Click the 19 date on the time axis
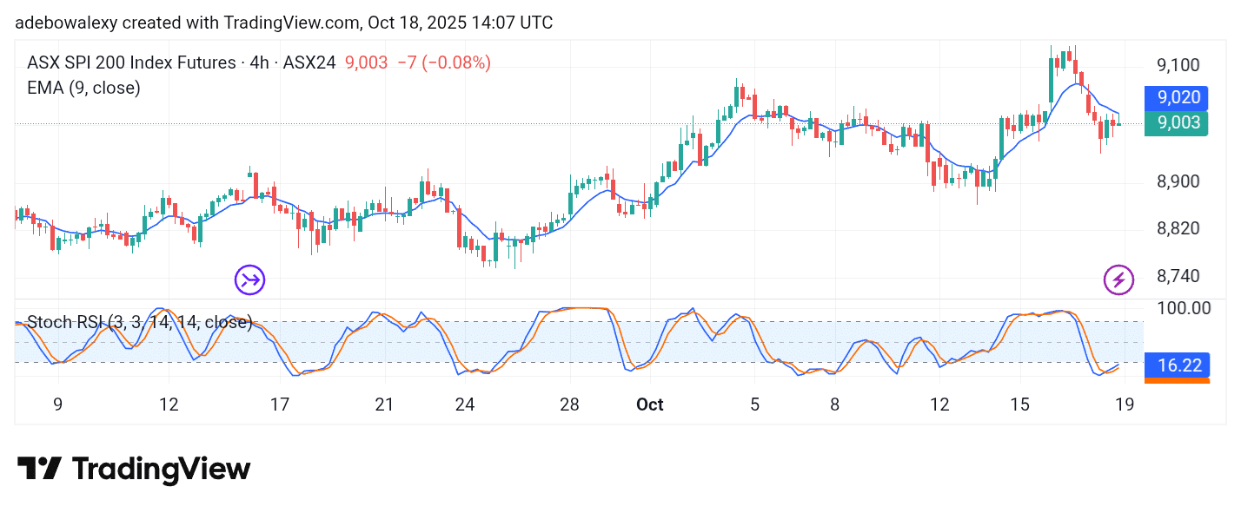 1125,404
